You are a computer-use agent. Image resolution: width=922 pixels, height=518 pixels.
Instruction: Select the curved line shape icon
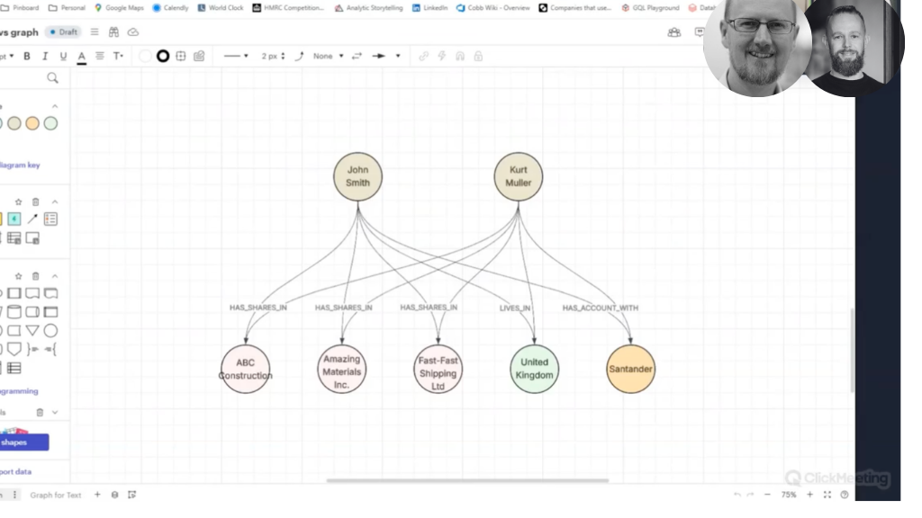pos(299,56)
